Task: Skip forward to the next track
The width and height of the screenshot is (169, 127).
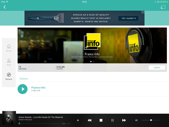Action: 124,120
